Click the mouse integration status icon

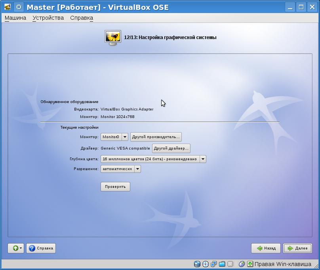click(242, 264)
